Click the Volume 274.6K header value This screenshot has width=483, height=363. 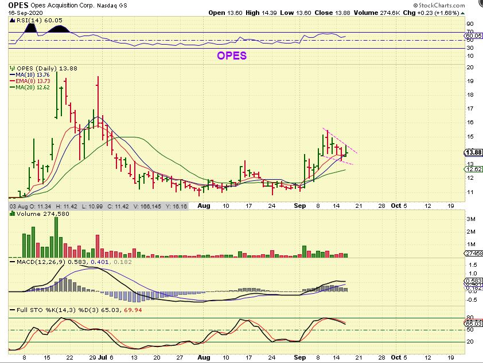[x=376, y=13]
